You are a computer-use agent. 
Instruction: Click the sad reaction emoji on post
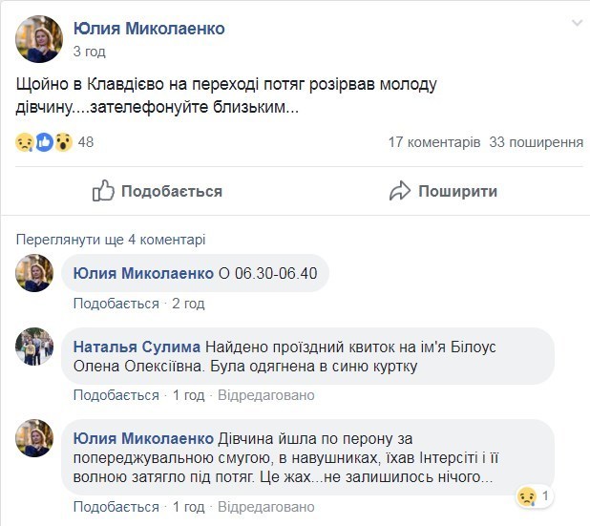25,142
